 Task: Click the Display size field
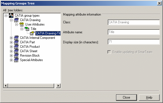[134, 42]
